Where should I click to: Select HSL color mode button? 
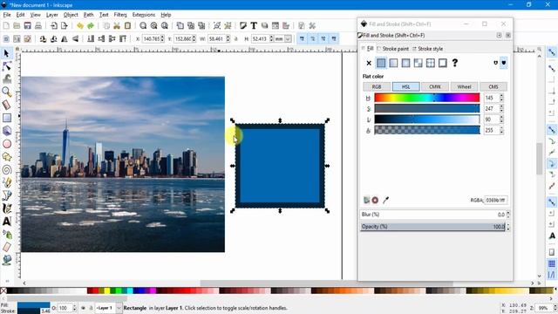click(x=405, y=87)
